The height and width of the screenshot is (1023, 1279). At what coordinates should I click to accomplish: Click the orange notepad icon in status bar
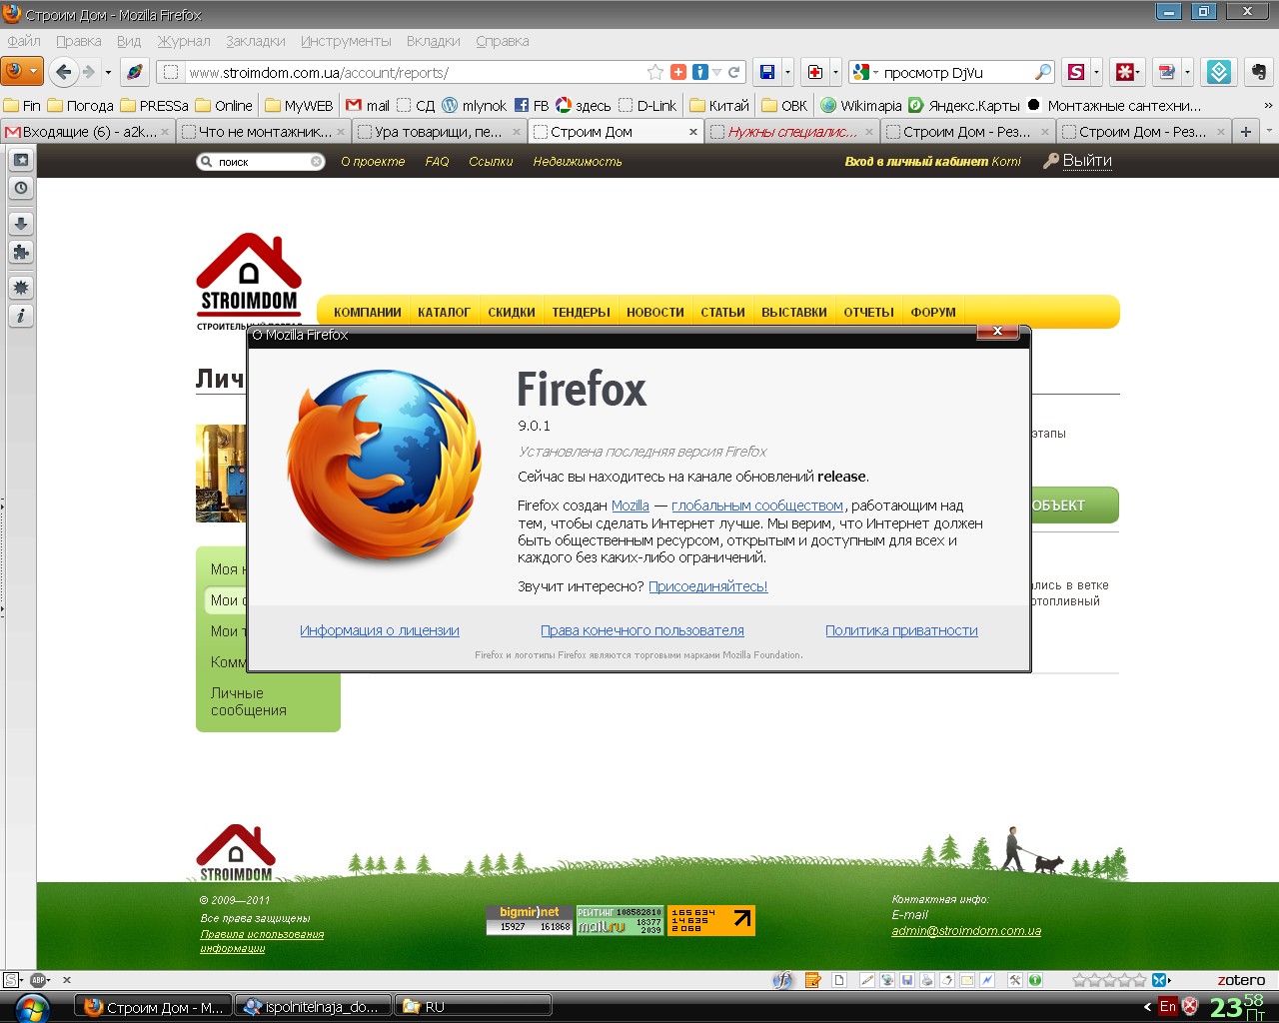(x=812, y=980)
